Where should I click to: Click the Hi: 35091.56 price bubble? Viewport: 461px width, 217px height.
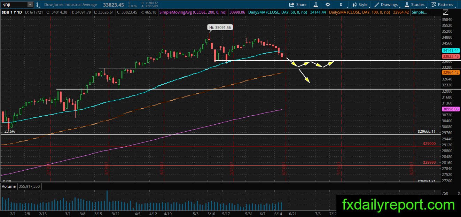(220, 28)
